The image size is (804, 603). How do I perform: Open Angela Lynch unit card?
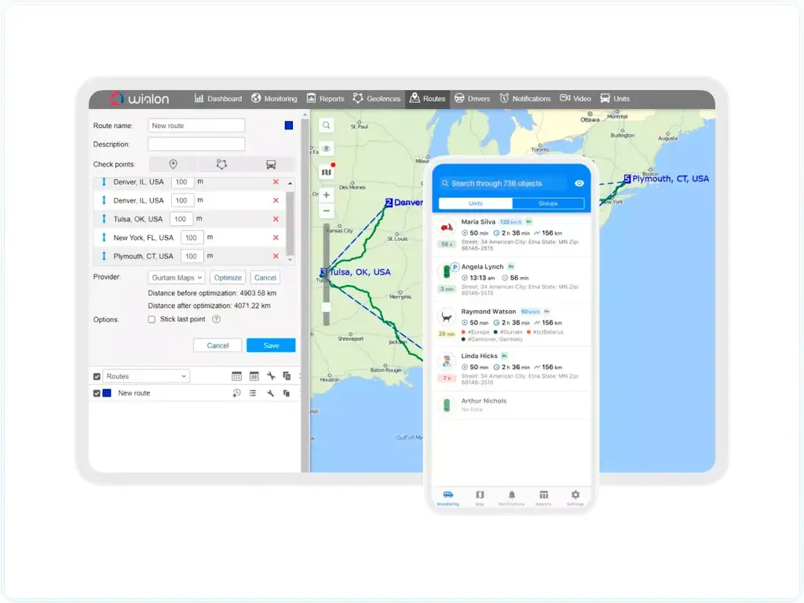[512, 280]
